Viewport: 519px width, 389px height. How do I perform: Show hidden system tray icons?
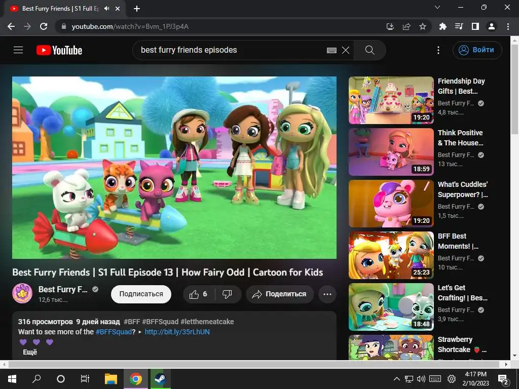[x=396, y=379]
